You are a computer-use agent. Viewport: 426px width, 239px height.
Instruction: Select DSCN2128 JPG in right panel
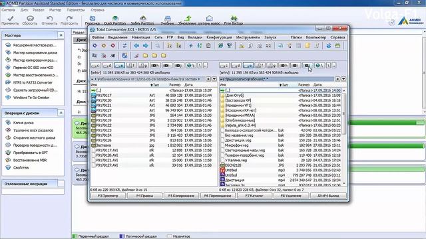(x=281, y=165)
